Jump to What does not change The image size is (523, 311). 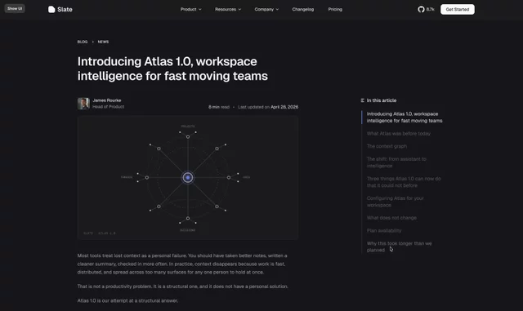pos(391,218)
